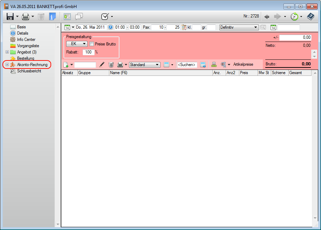Click the Artikelpreise button

tap(243, 65)
